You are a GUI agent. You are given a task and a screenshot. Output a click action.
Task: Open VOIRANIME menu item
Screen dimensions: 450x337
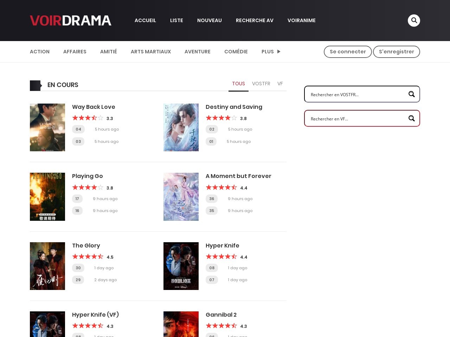(x=302, y=20)
